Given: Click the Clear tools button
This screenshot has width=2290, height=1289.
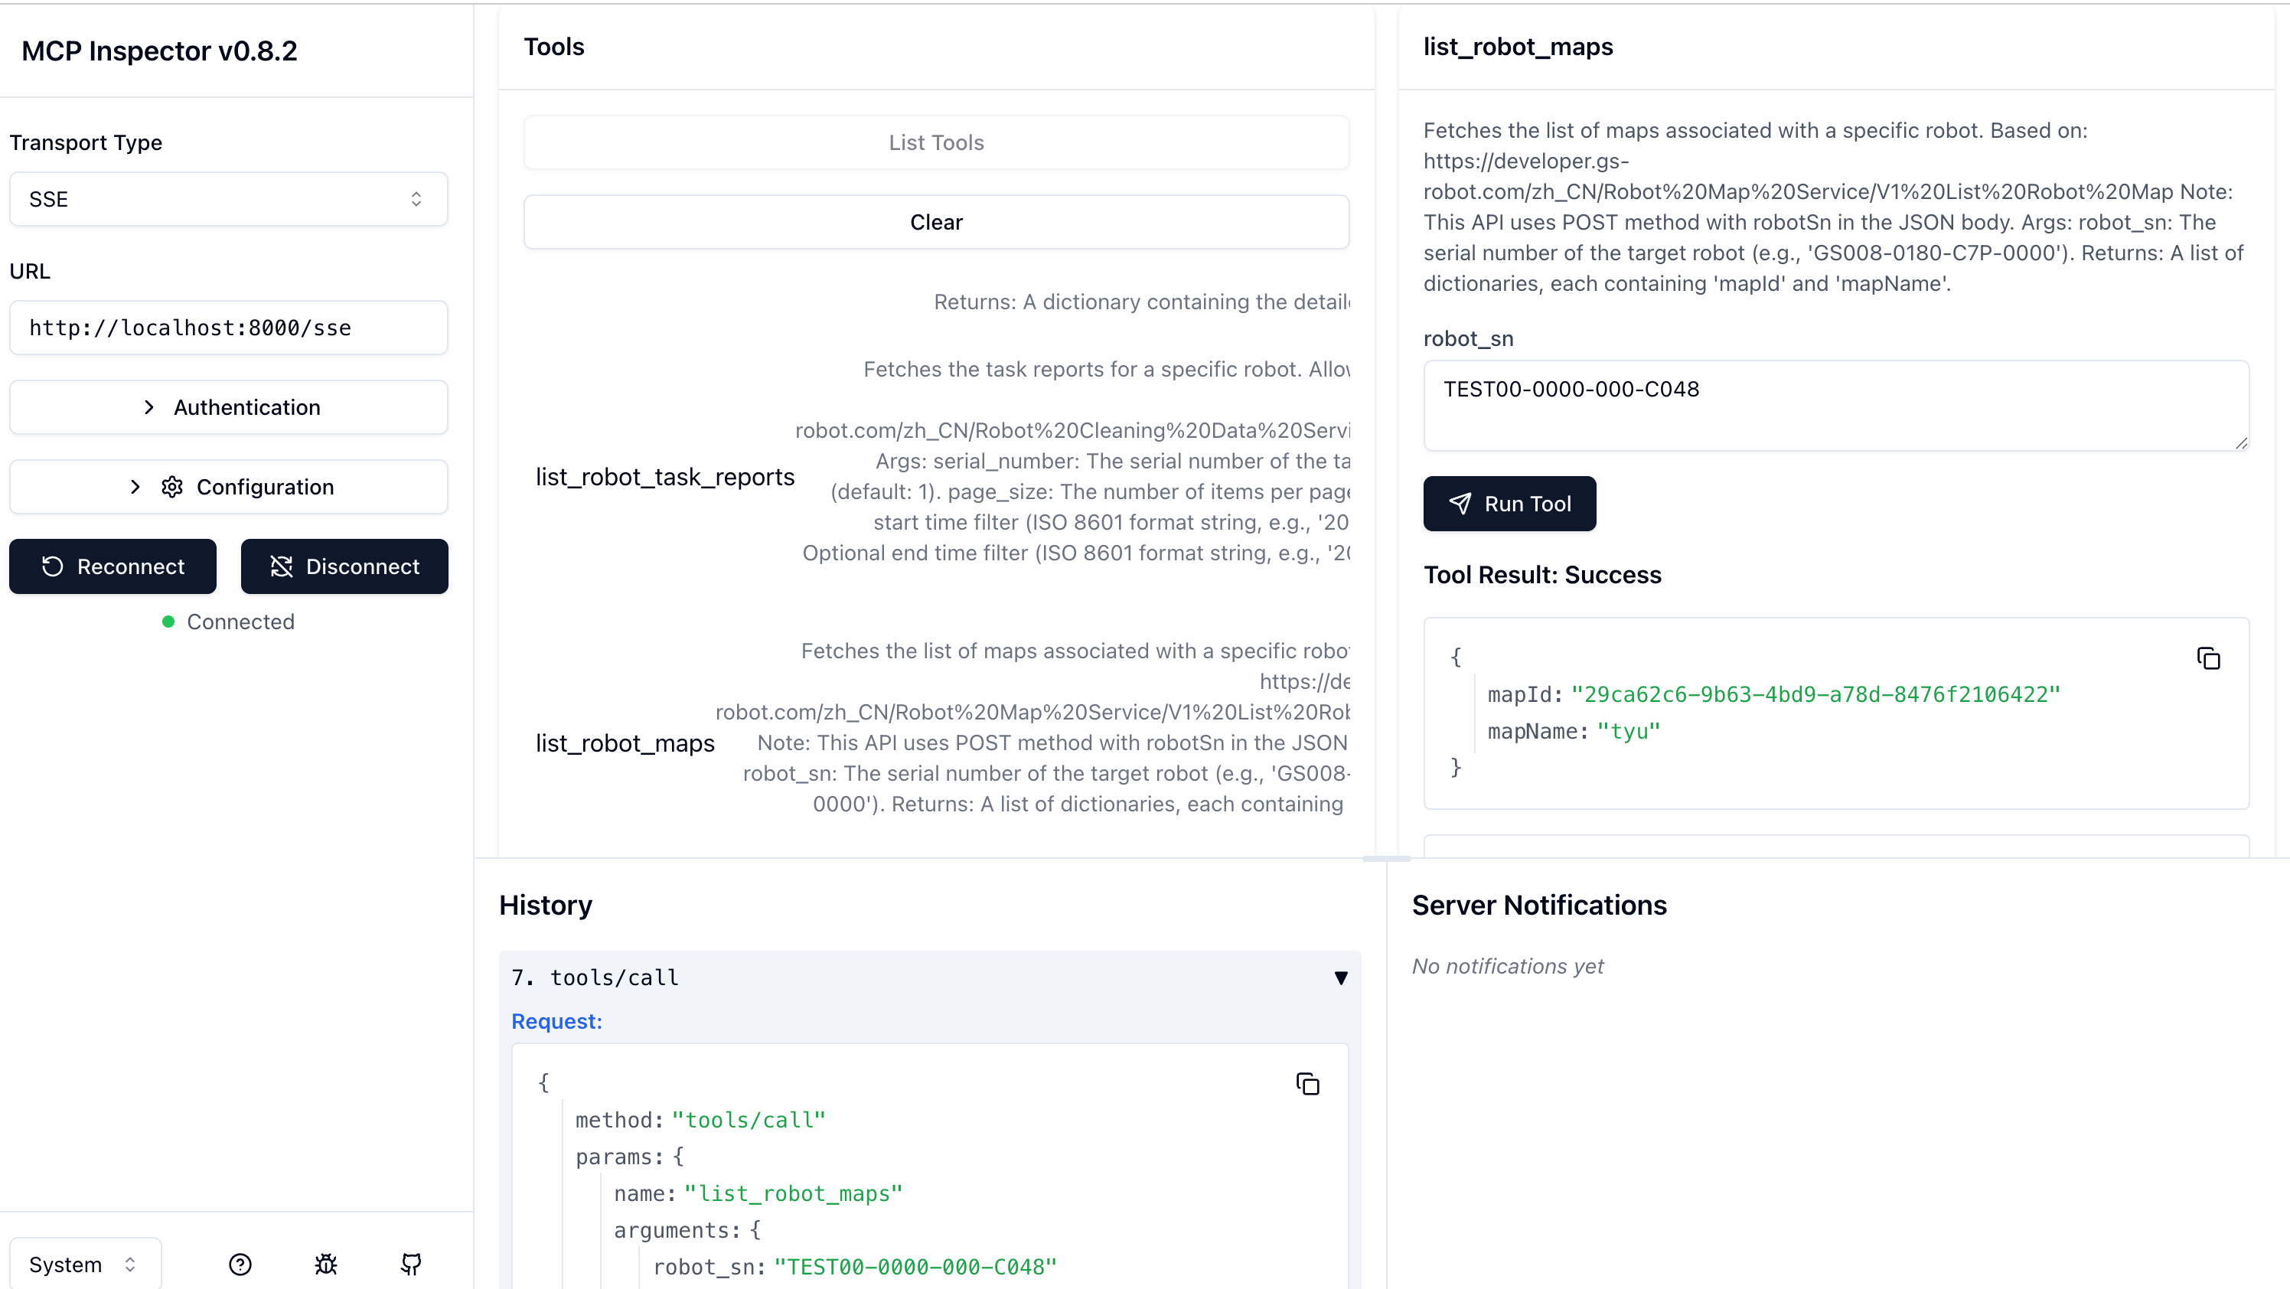Looking at the screenshot, I should point(936,222).
